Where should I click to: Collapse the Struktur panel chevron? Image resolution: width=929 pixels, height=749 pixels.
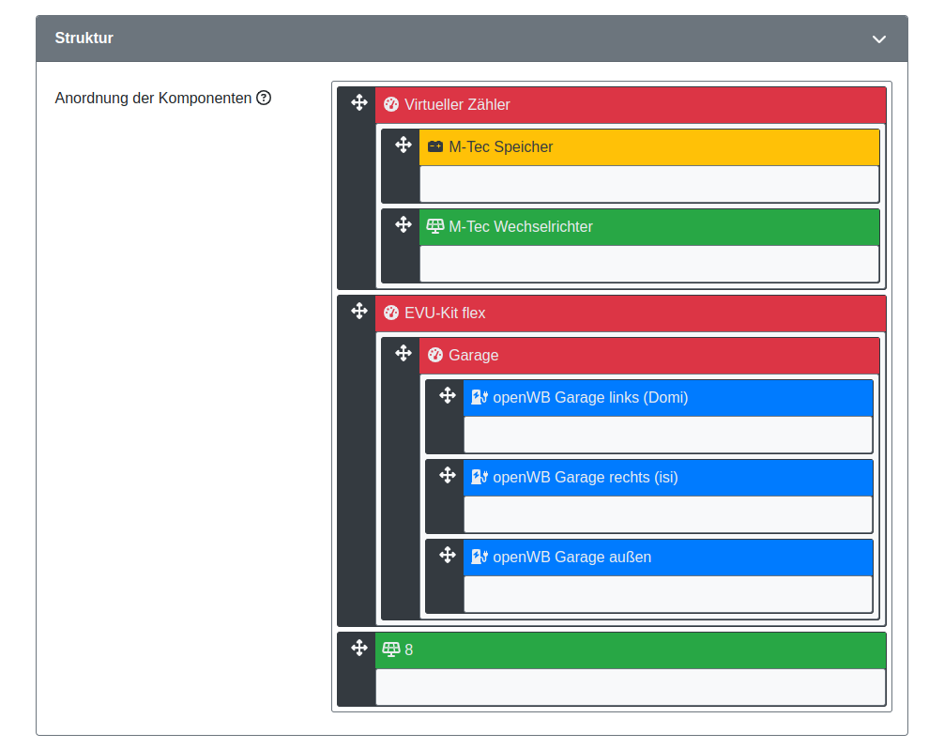[x=878, y=39]
